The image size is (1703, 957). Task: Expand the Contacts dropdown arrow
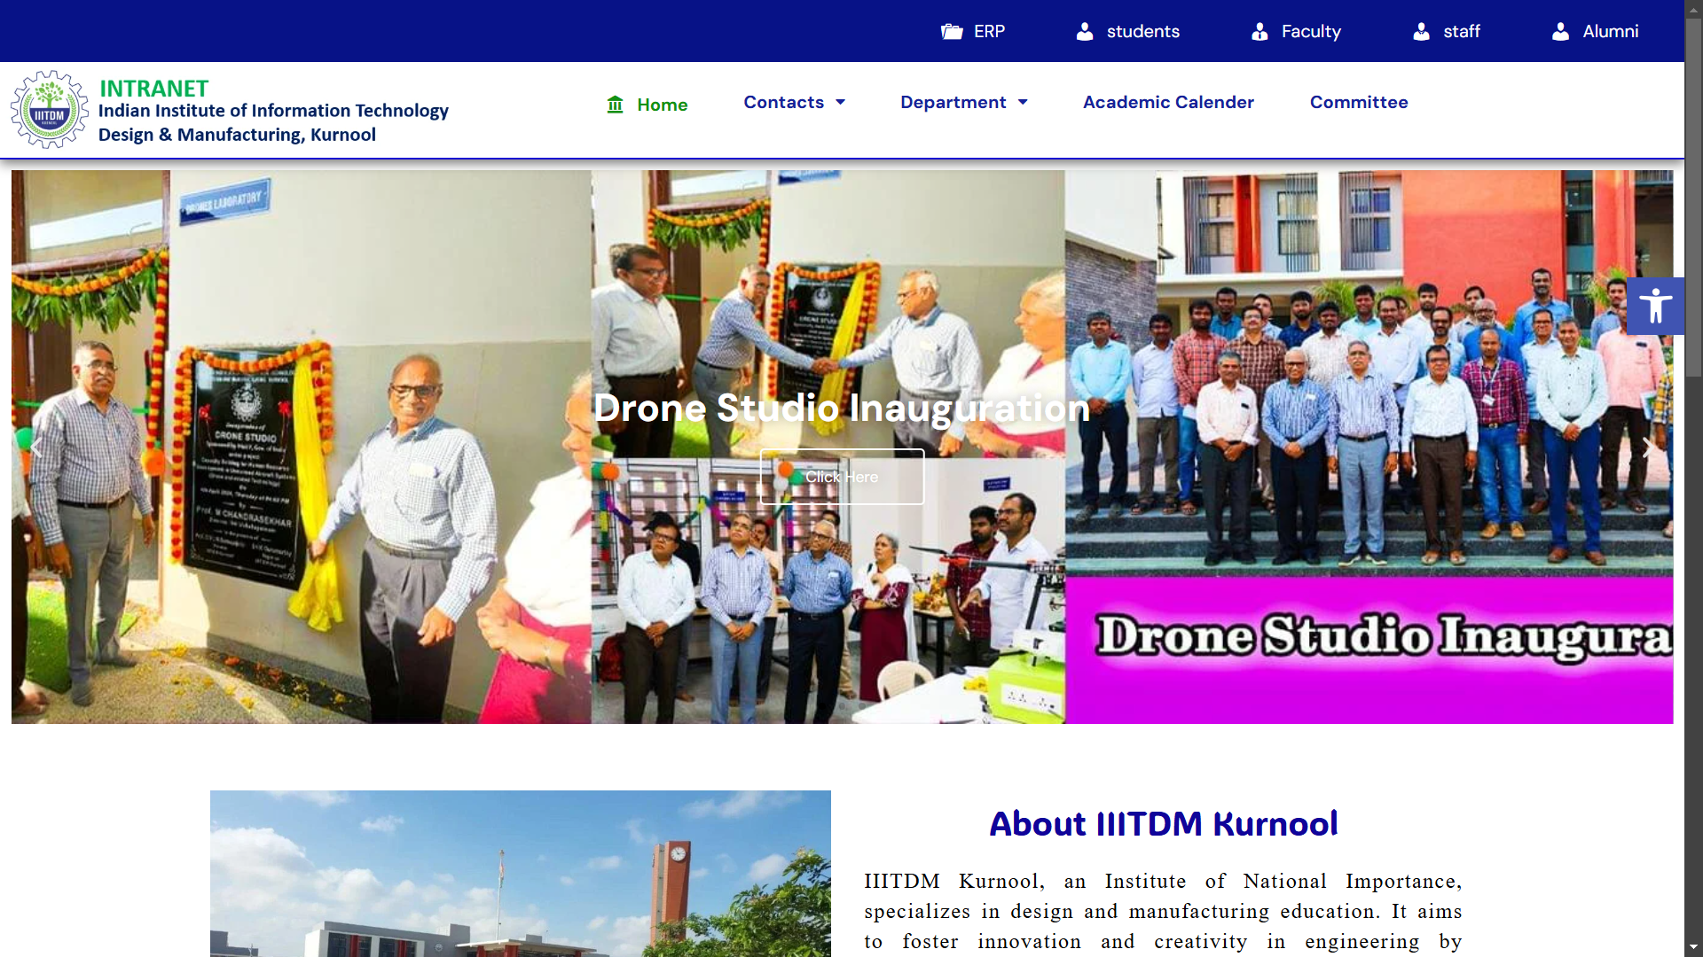point(841,102)
